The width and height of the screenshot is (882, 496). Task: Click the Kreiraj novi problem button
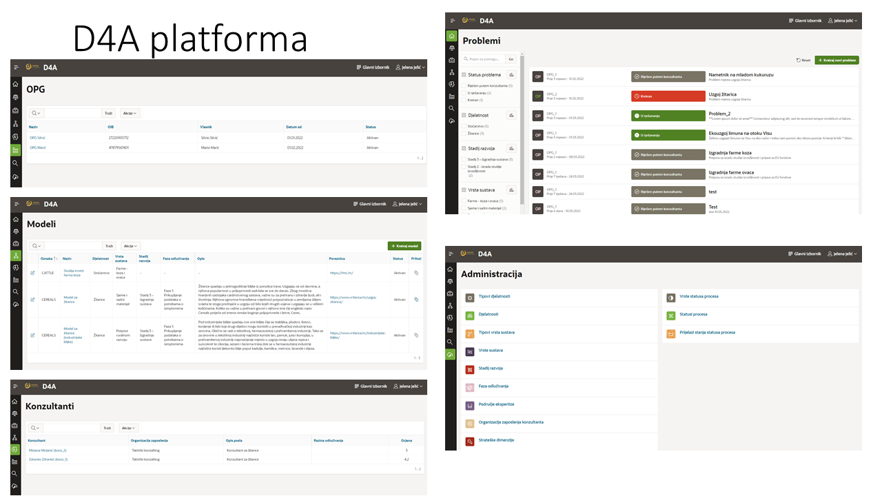837,60
